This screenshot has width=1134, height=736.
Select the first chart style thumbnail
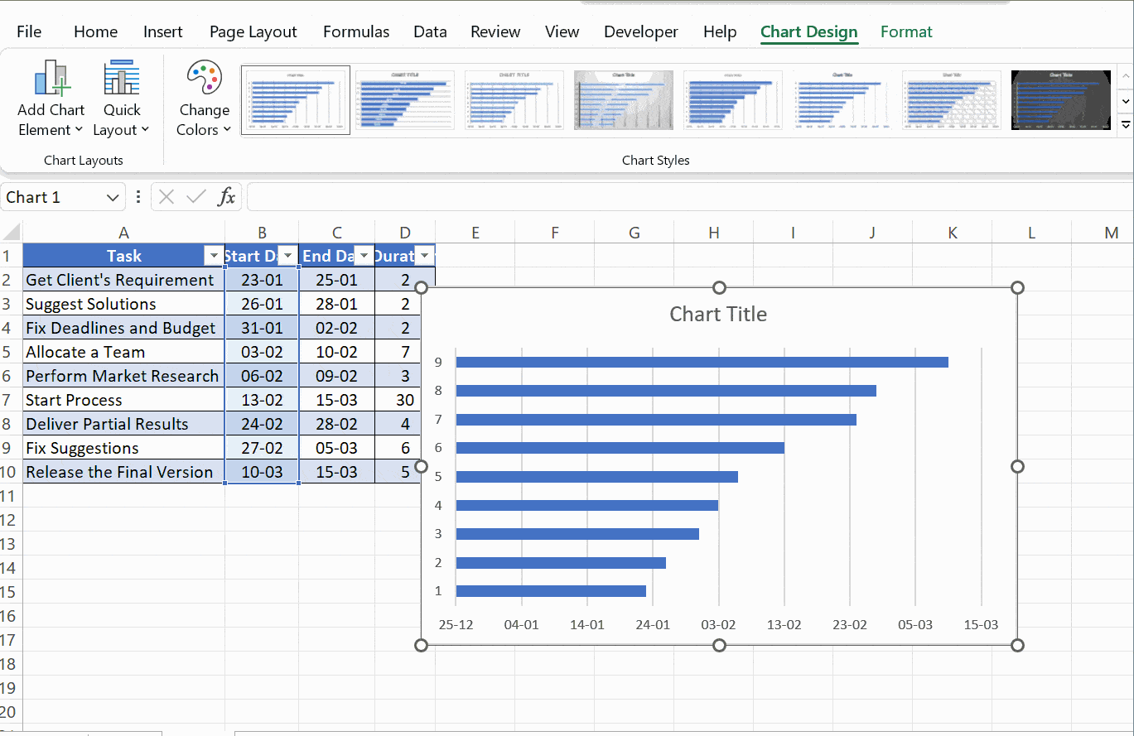[x=296, y=100]
